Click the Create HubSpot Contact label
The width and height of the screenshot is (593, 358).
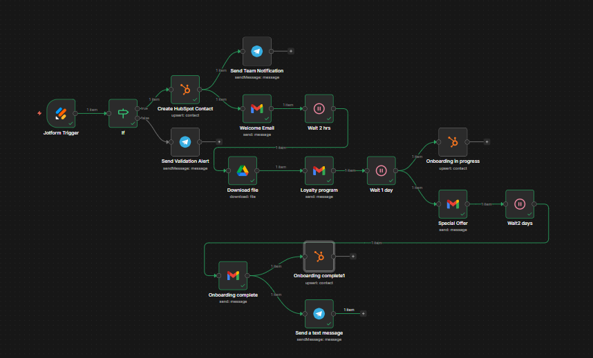pyautogui.click(x=185, y=109)
